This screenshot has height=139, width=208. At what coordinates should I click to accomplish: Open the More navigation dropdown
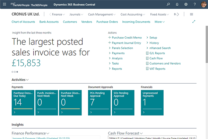pos(159,22)
